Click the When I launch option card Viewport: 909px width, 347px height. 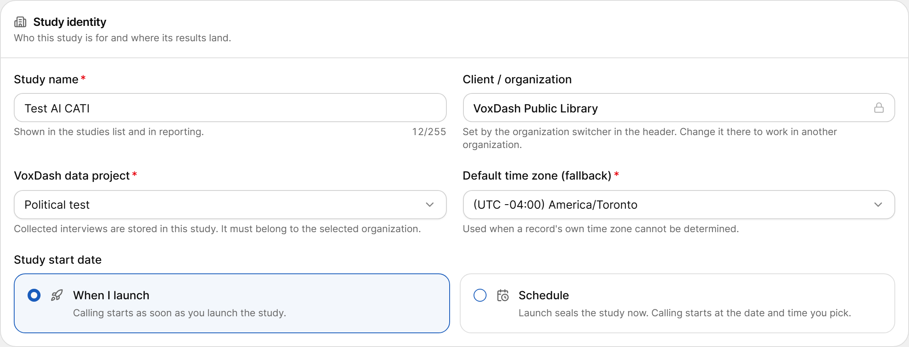coord(232,303)
